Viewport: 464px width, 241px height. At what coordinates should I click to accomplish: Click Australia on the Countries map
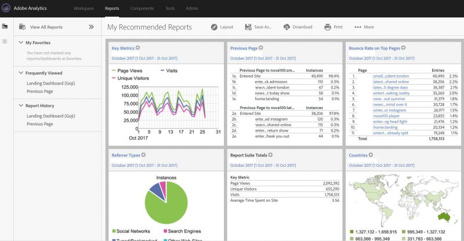pyautogui.click(x=444, y=216)
